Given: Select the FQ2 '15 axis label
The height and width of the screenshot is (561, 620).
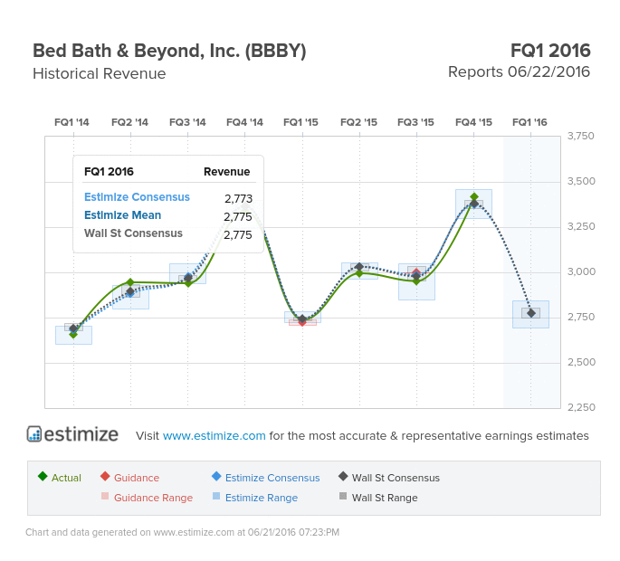Looking at the screenshot, I should 358,122.
